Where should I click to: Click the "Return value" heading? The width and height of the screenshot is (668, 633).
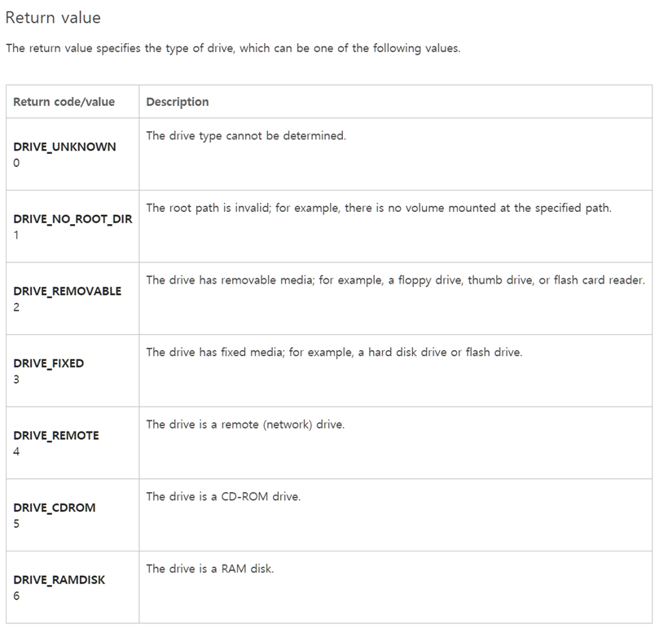tap(53, 17)
